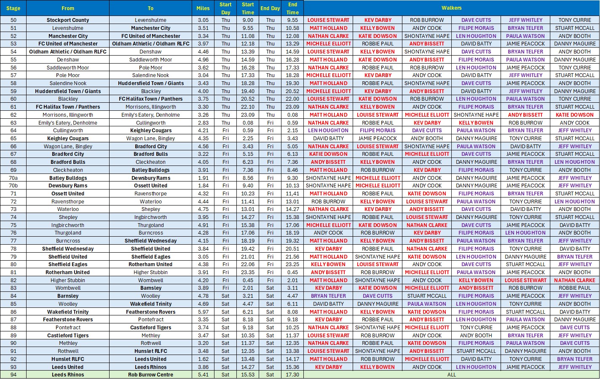Select miles value 4.96 in stage 55
Image resolution: width=600 pixels, height=379 pixels.
[203, 60]
